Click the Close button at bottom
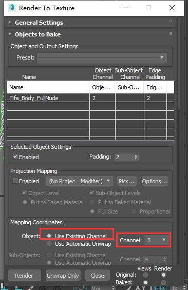This screenshot has width=188, height=290. point(97,276)
